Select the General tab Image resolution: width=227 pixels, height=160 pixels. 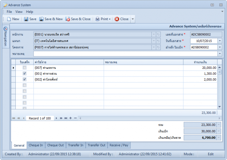19,145
